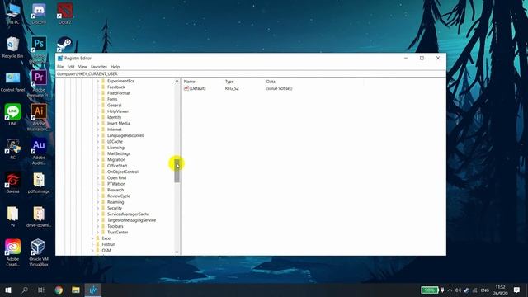Select the HelpViewer registry key
This screenshot has width=528, height=297.
click(118, 111)
